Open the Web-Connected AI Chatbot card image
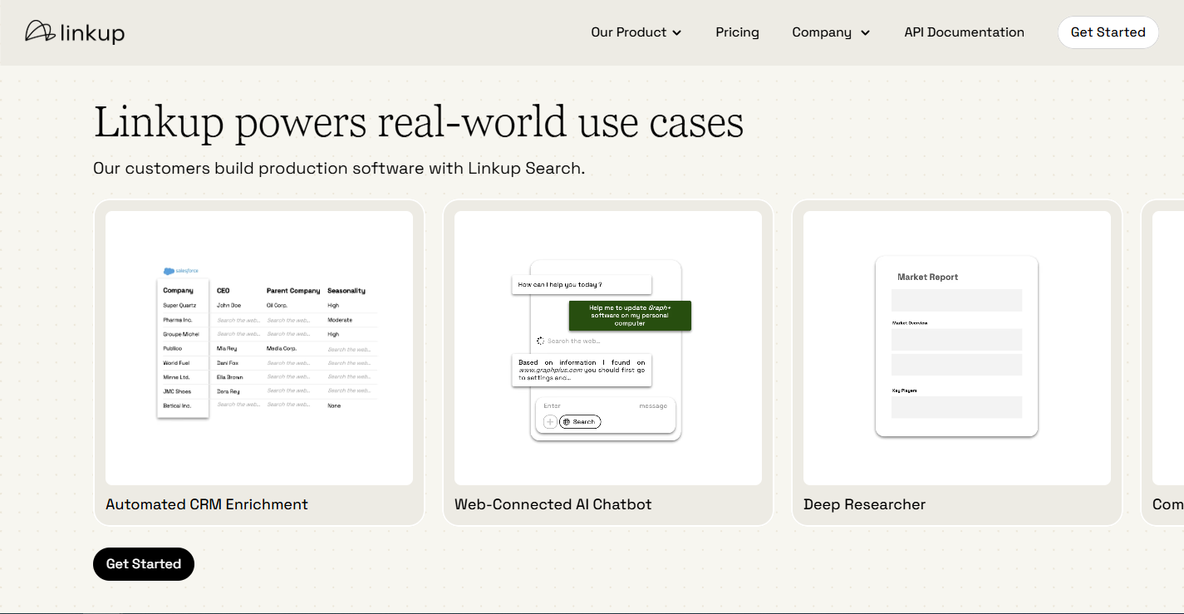This screenshot has height=614, width=1184. 608,348
